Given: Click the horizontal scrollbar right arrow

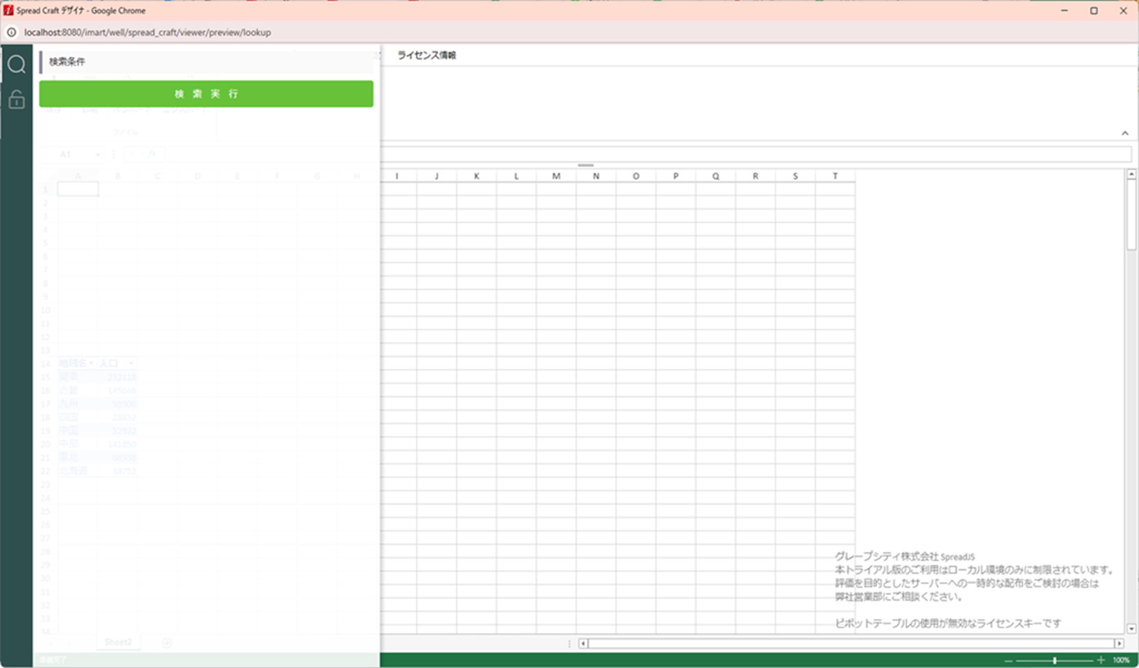Looking at the screenshot, I should (1119, 643).
